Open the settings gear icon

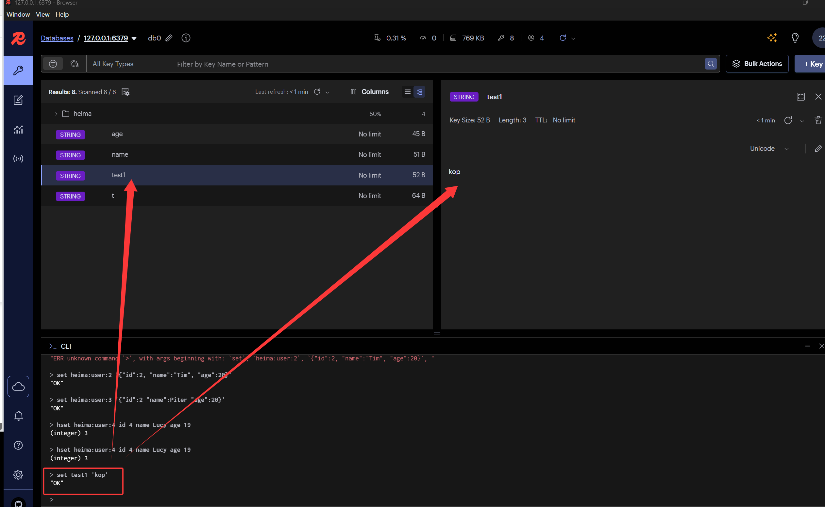(x=18, y=474)
